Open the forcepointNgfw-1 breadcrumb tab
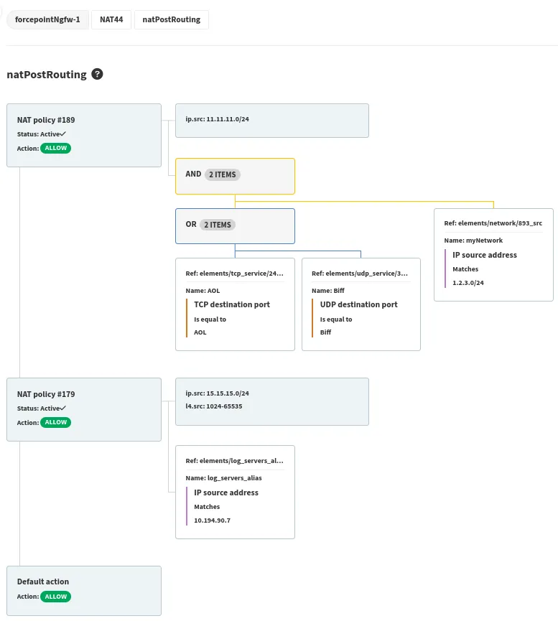 click(47, 19)
